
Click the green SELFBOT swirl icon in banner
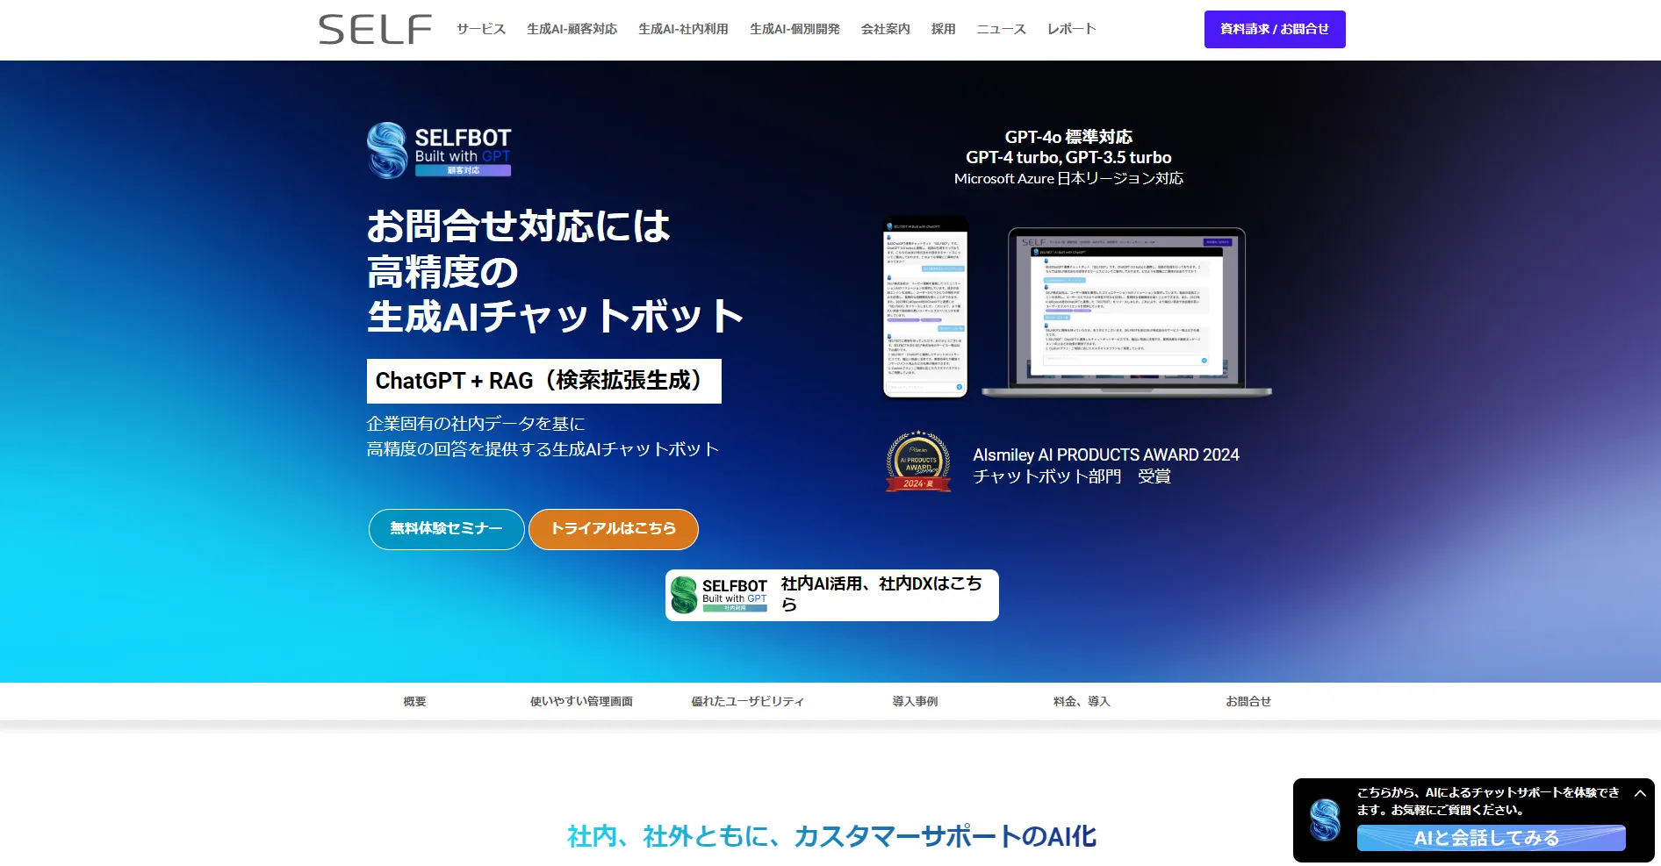(x=684, y=595)
